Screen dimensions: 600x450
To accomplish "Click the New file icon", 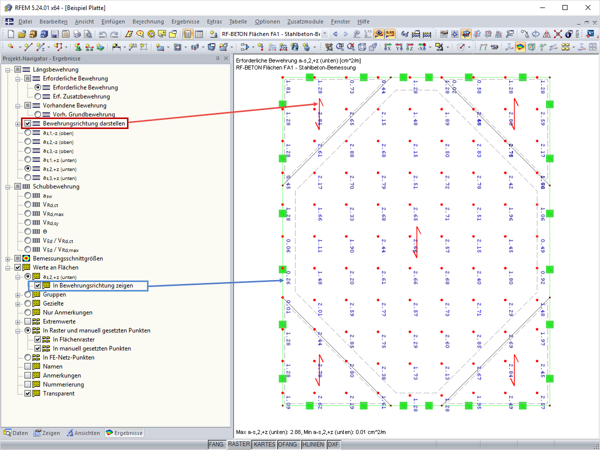I will click(11, 34).
